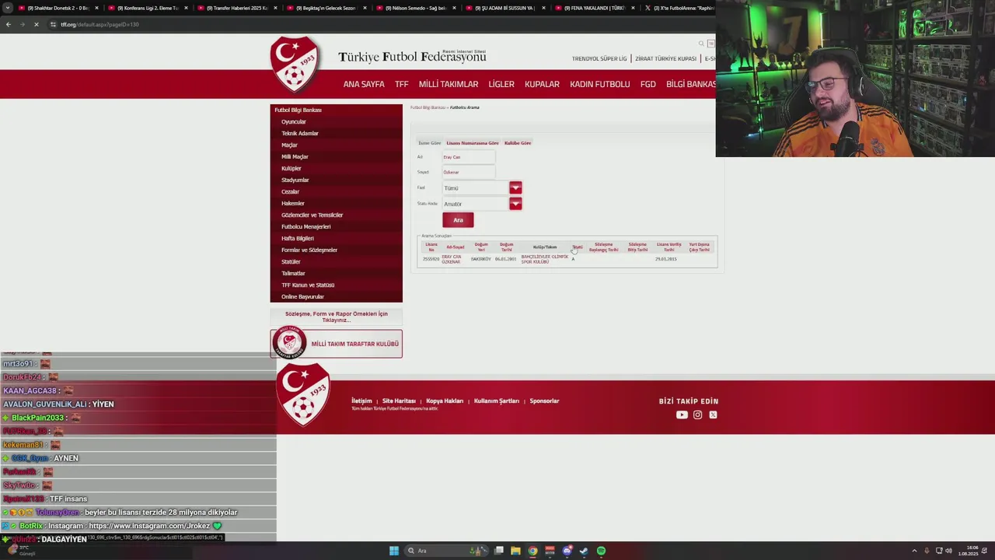Image resolution: width=995 pixels, height=560 pixels.
Task: Open the taskbar volume control
Action: [x=948, y=551]
